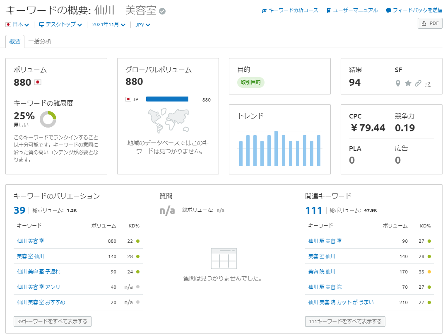Click the フィードバックを送信 link
Image resolution: width=445 pixels, height=336 pixels.
(x=414, y=10)
